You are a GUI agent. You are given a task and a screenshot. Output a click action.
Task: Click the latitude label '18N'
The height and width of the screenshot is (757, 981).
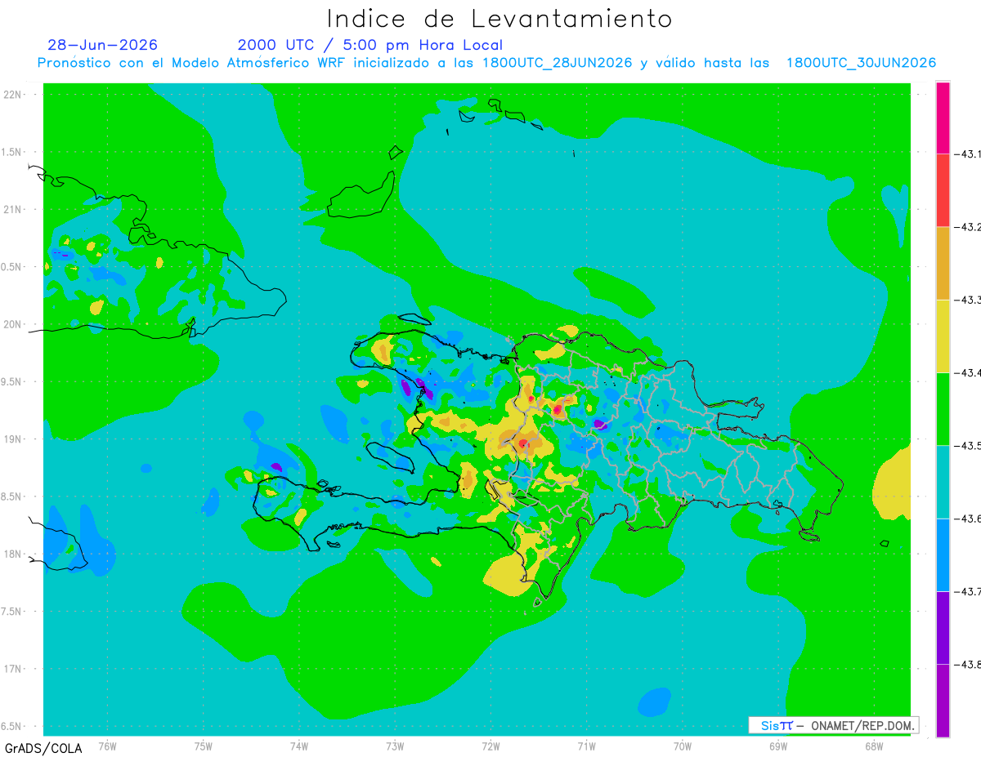coord(14,554)
